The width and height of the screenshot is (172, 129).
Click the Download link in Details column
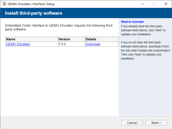pyautogui.click(x=93, y=44)
